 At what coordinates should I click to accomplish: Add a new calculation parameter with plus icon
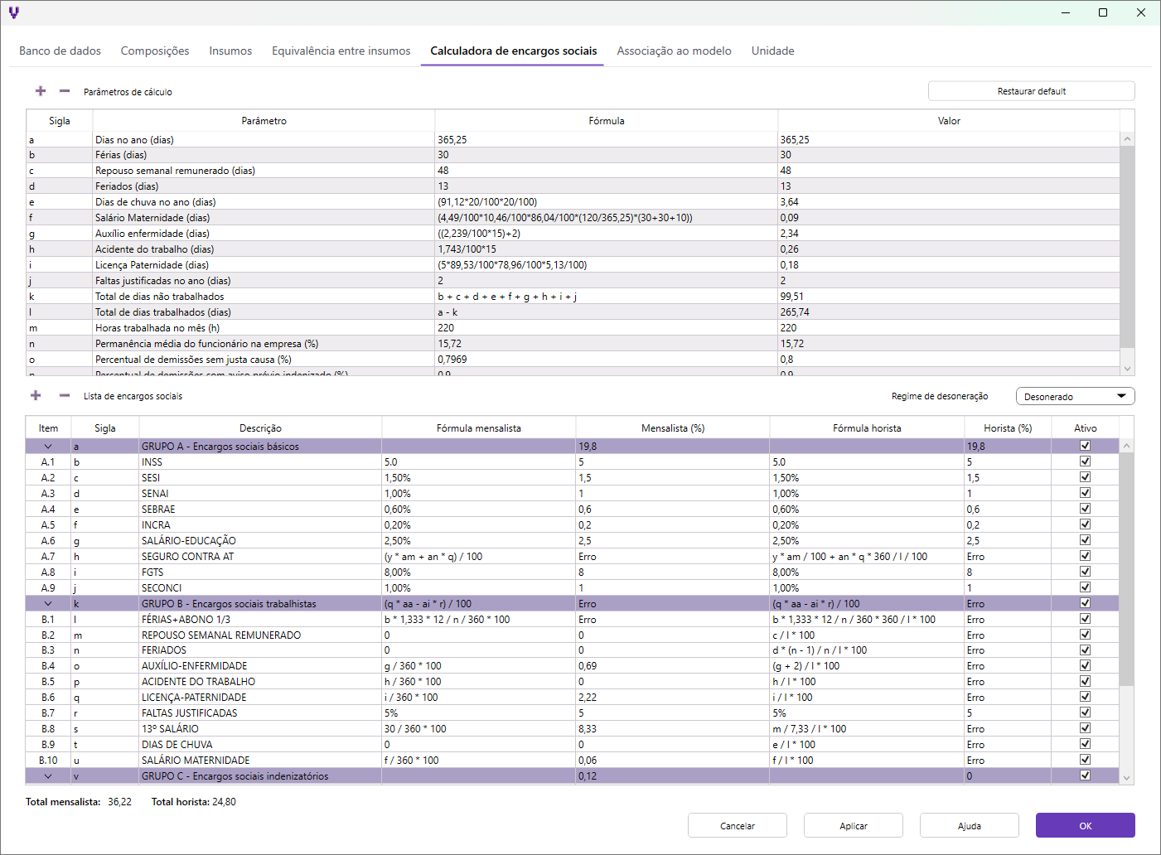tap(41, 91)
